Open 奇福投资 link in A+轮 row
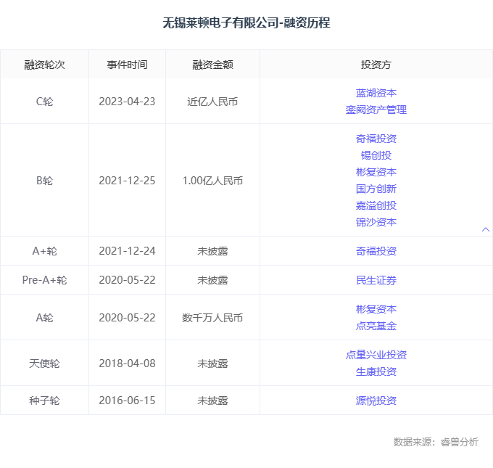This screenshot has height=468, width=493. tap(376, 251)
